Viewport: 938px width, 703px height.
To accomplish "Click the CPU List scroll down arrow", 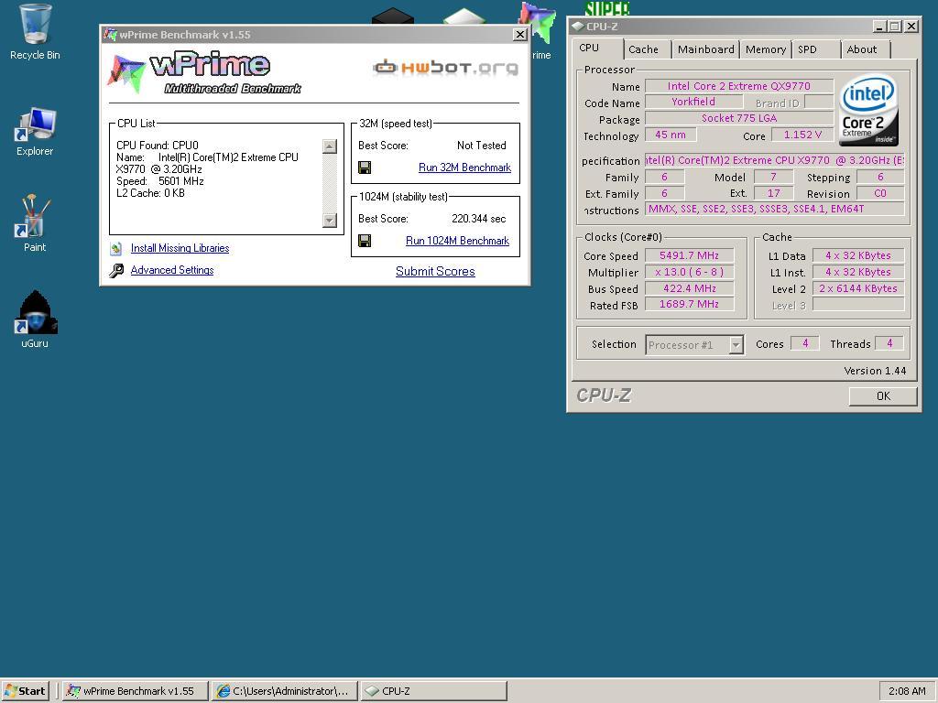I will [x=330, y=220].
